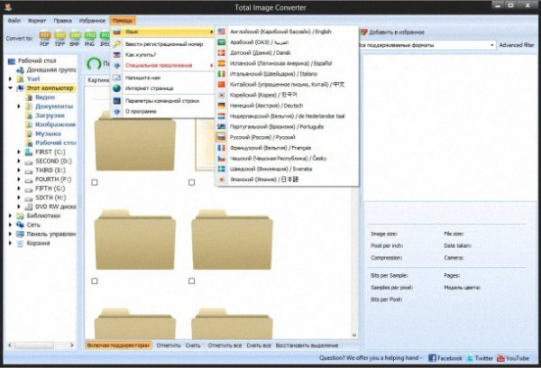Viewport: 541px width, 368px height.
Task: Expand the FIRST (C:) drive node
Action: point(19,152)
